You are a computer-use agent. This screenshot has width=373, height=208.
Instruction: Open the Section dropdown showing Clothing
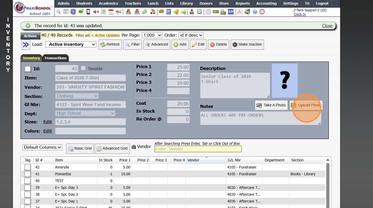(x=77, y=96)
